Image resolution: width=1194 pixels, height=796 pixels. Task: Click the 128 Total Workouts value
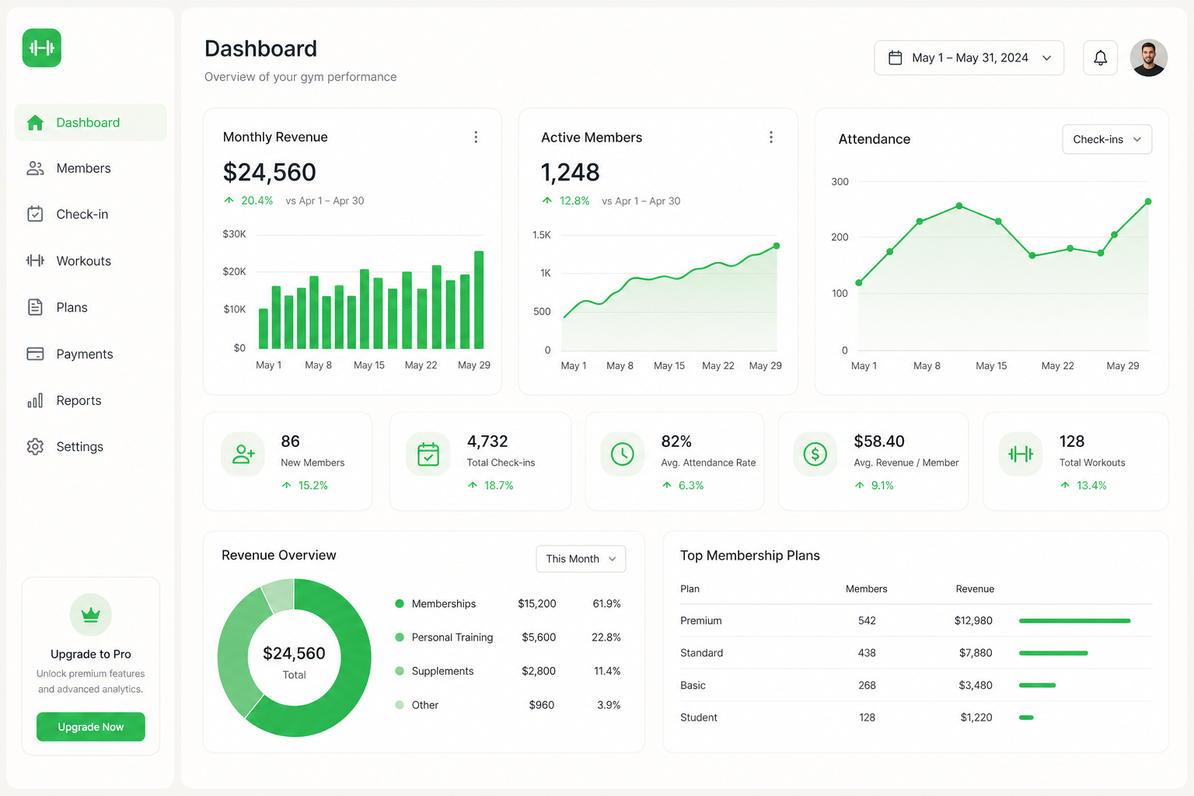point(1072,442)
